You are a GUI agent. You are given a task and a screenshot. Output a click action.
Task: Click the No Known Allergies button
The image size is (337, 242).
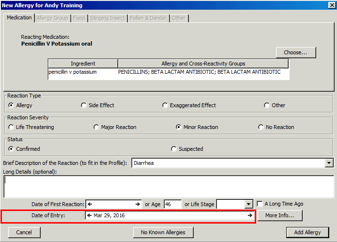pos(163,232)
